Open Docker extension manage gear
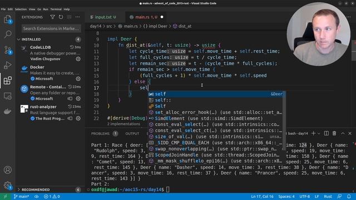356x200 pixels. click(78, 79)
